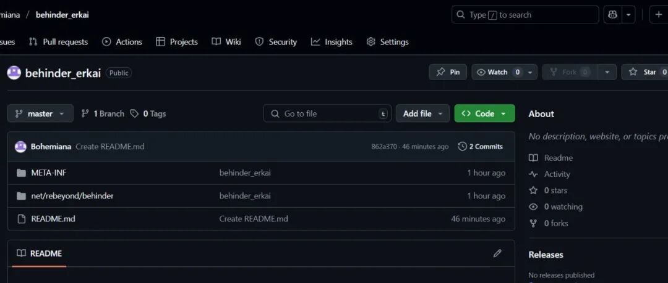
Task: Focus the 'Type / to search' box
Action: pos(525,15)
